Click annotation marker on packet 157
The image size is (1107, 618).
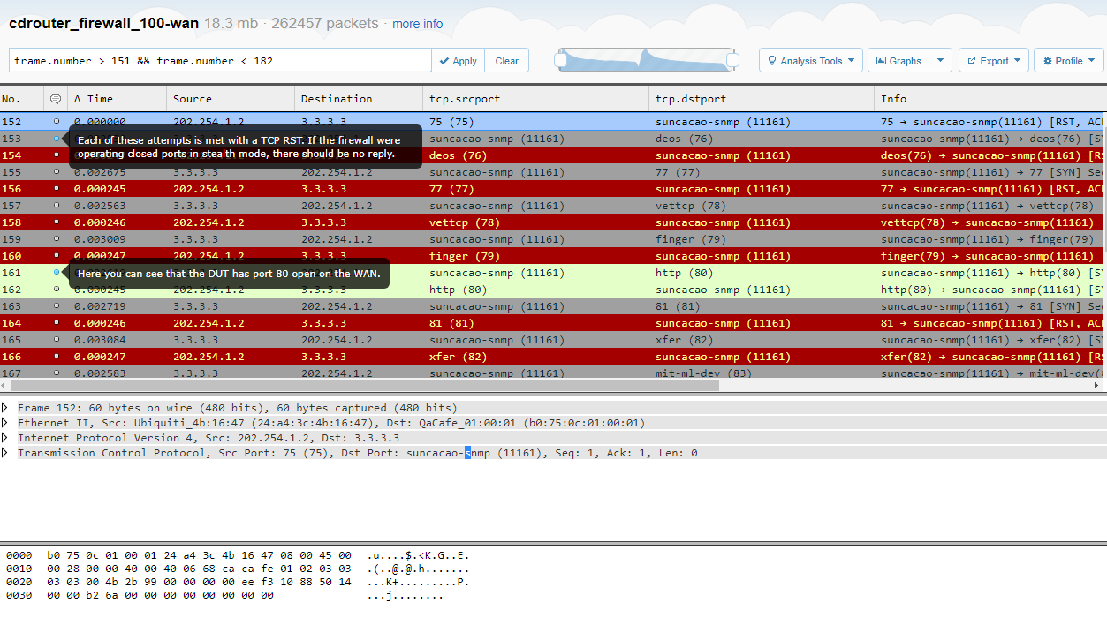57,206
